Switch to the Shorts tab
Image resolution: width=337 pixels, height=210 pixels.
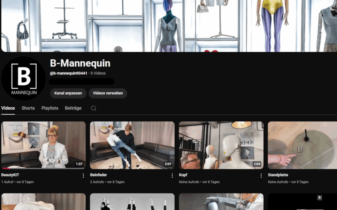pos(28,108)
